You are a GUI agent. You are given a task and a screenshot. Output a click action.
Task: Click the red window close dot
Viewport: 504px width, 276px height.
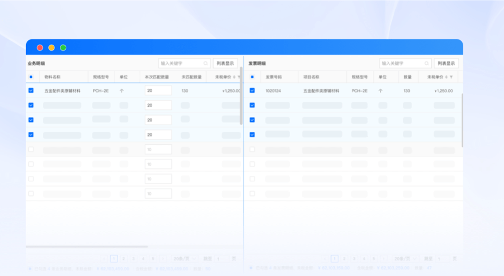[x=40, y=48]
